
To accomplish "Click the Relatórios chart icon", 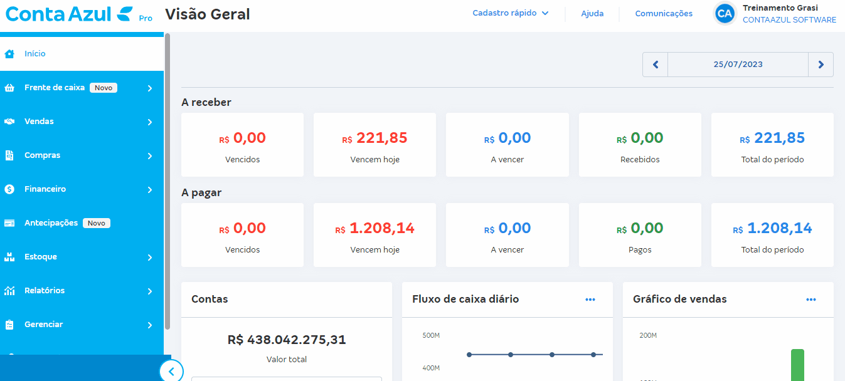I will pos(9,291).
